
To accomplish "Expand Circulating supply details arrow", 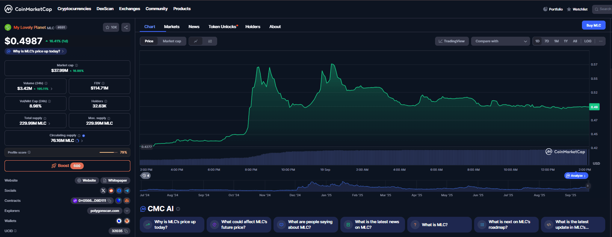I will tap(82, 141).
